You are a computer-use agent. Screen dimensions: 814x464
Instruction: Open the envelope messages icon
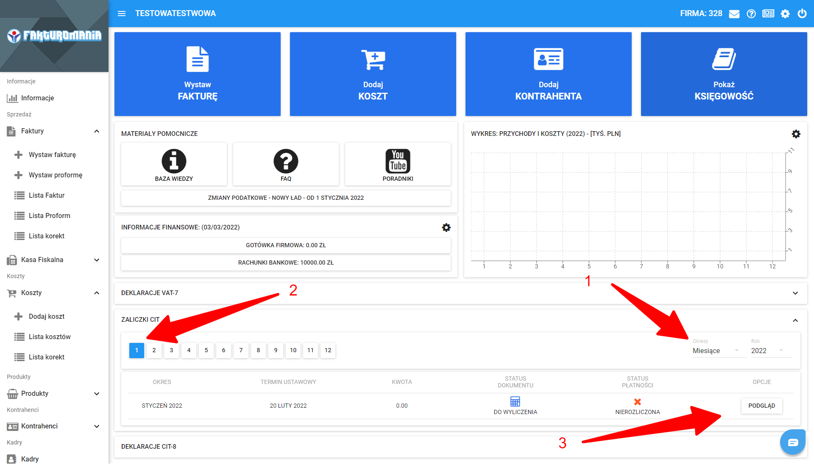click(x=734, y=14)
